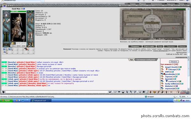Screen dimensions: 191x119
Task: Click the info icon beside Sand Man [9]
Action: (x=24, y=9)
